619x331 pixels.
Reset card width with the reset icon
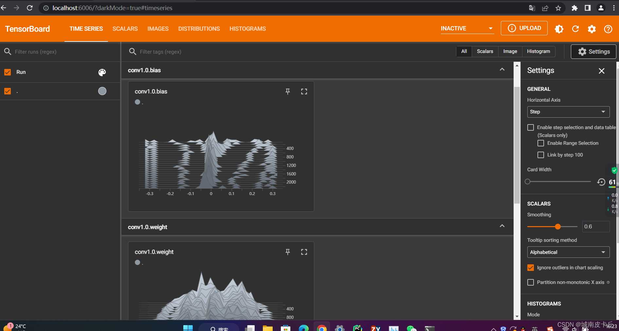point(601,182)
